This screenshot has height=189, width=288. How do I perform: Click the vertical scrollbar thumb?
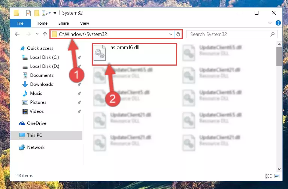[279, 57]
